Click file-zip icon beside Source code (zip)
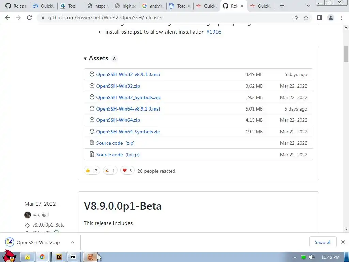Viewport: 349px width, 262px height. (92, 143)
